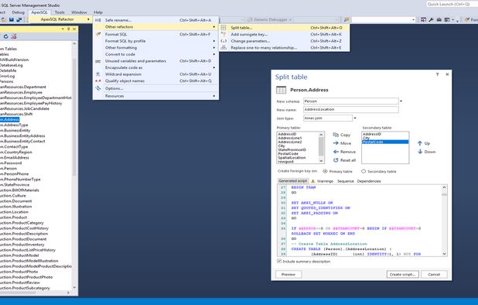Click the Save All toolbar icon
This screenshot has width=478, height=305.
[x=19, y=19]
